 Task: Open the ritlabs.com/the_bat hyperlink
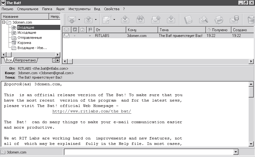point(92,111)
